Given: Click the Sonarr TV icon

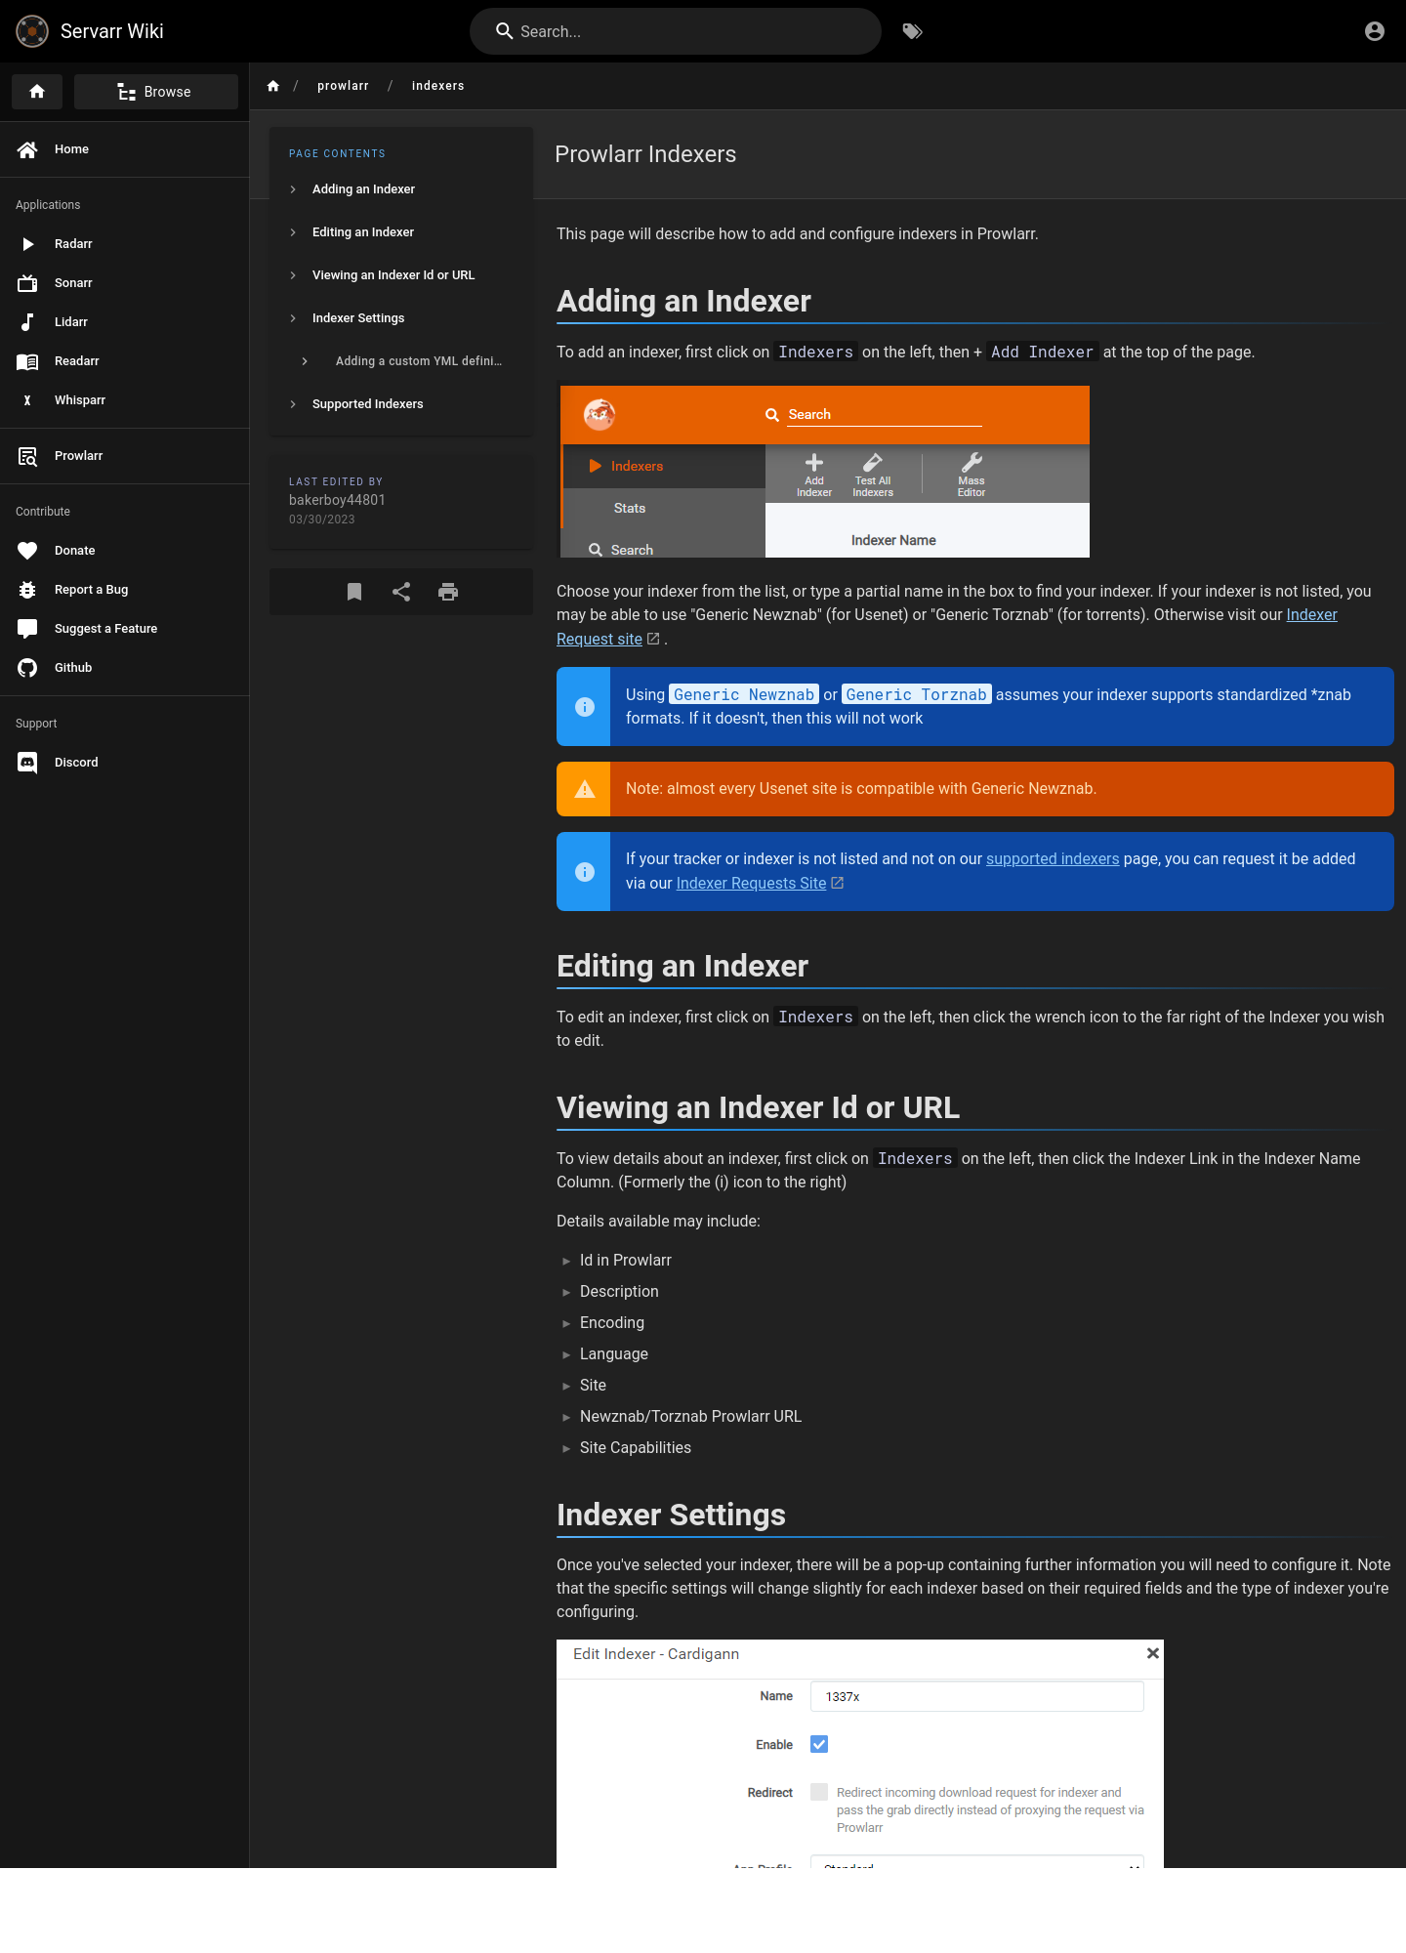Looking at the screenshot, I should pyautogui.click(x=27, y=283).
